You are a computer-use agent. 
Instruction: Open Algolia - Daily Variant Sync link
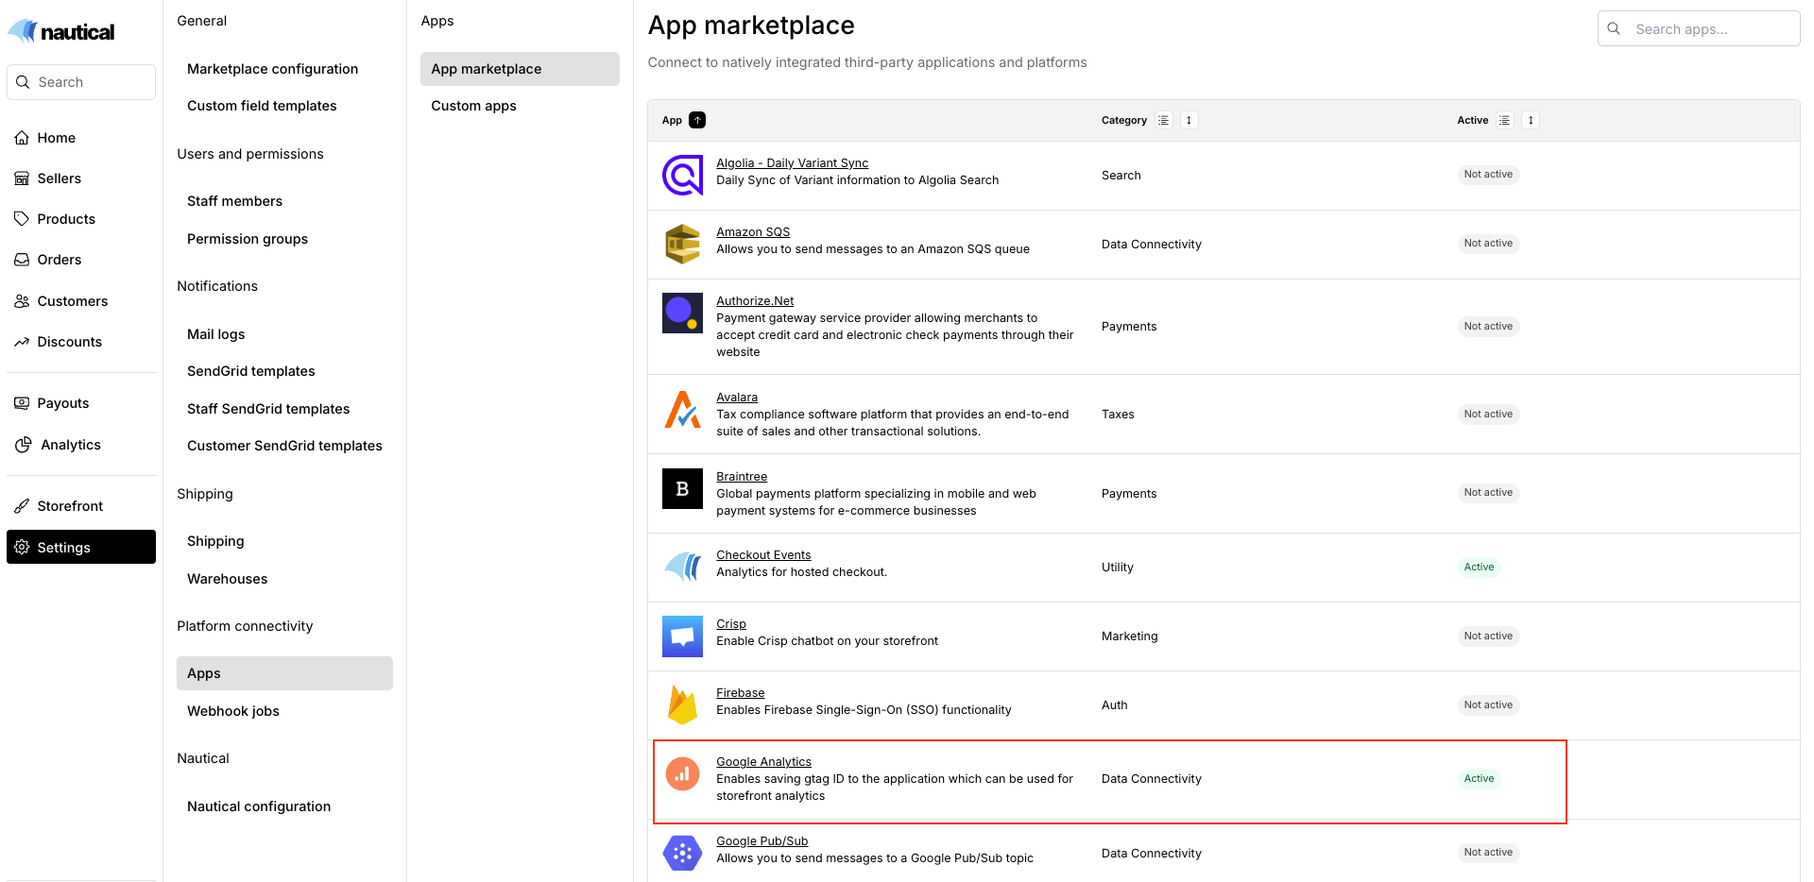pos(792,163)
